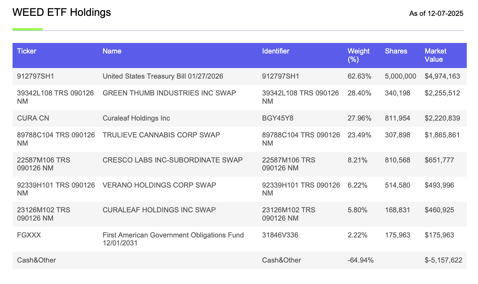Click the Name column header
Viewport: 478px width, 284px height.
pos(112,51)
